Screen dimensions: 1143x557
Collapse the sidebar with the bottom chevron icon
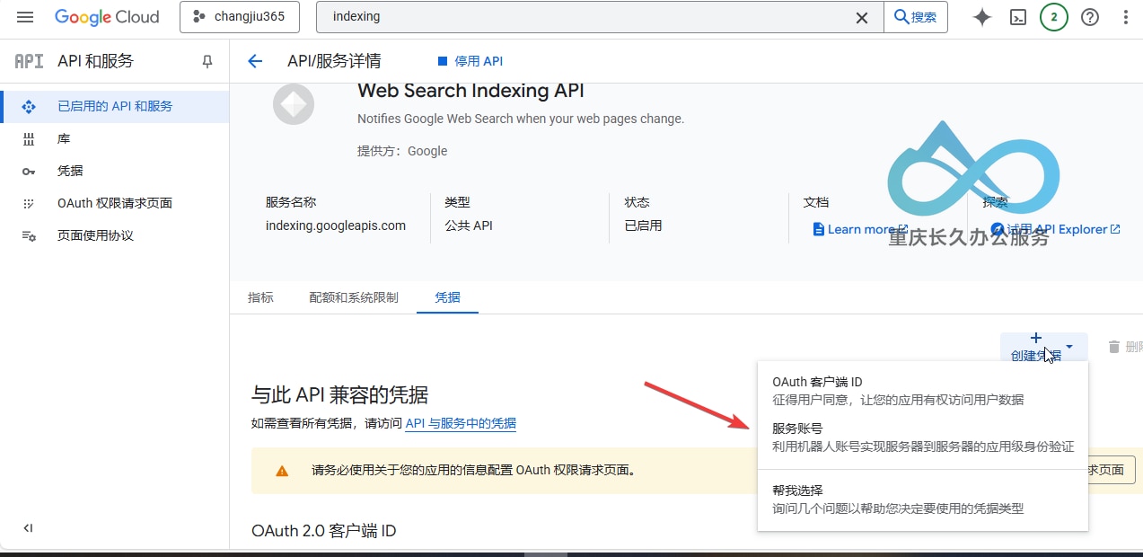[28, 528]
